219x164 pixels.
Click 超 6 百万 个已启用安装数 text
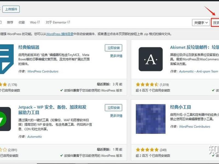point(153,90)
